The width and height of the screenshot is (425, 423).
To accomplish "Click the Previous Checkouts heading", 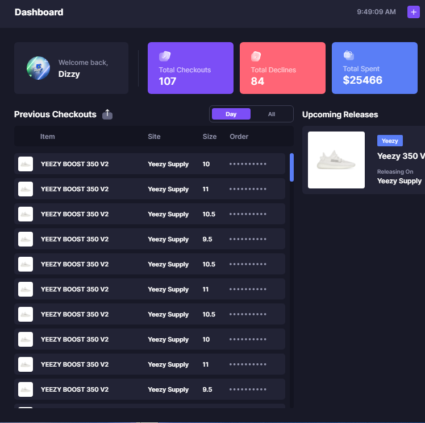I will coord(55,114).
